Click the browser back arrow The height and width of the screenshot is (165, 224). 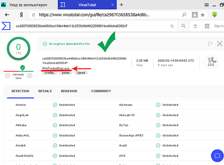click(x=7, y=15)
